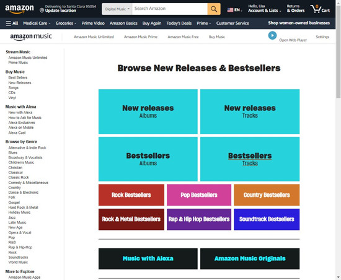Open the blue Soundtrack Bestsellers tile
Viewport: 341px width, 280px height.
[x=267, y=219]
